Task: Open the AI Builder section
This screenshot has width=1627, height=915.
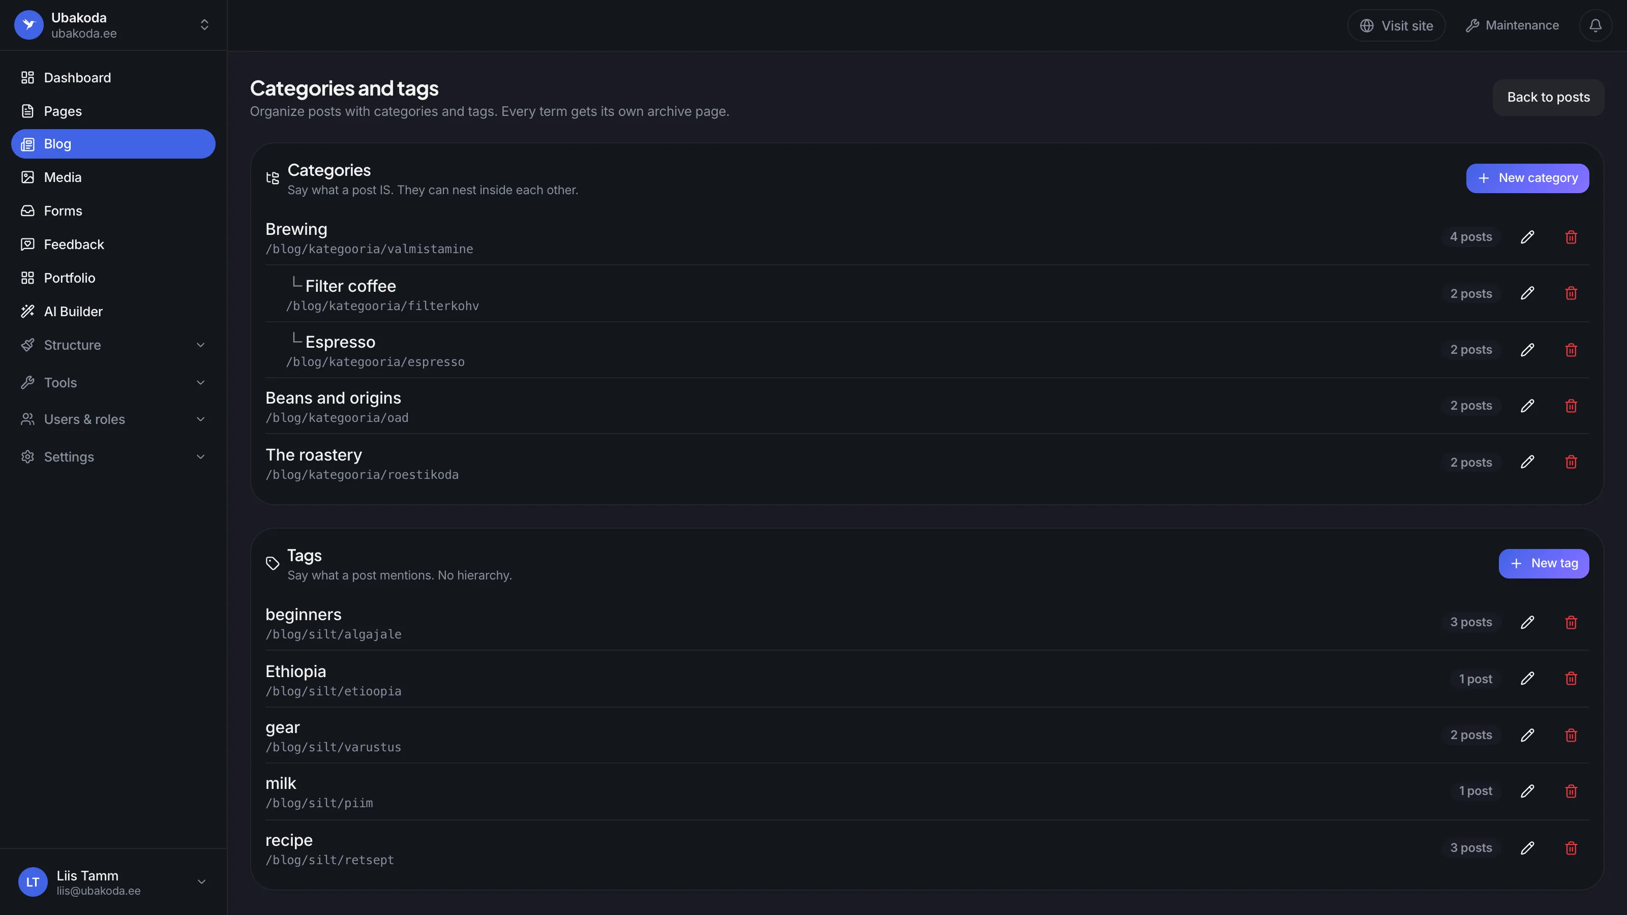Action: pos(113,311)
